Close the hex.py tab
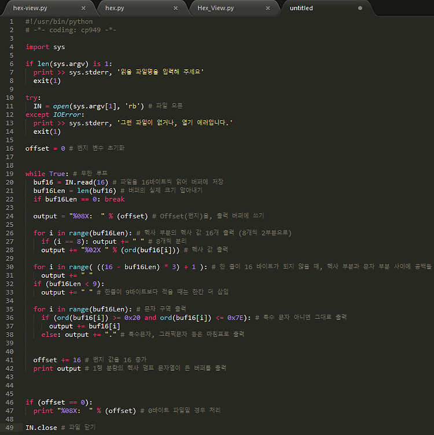 [175, 8]
